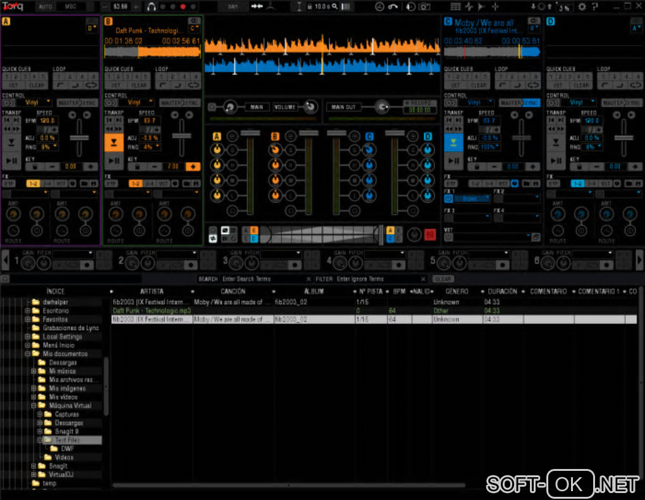The height and width of the screenshot is (500, 645).
Task: Click Deck A loop toggle arrows icon
Action: pos(91,85)
